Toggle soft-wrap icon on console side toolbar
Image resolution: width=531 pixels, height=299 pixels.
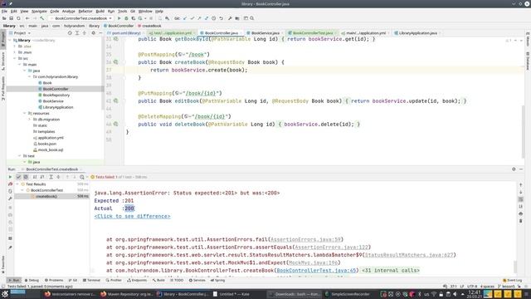[521, 199]
